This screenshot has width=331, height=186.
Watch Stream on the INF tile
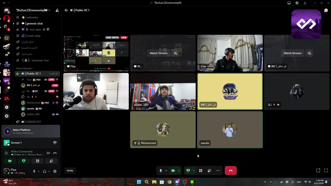pyautogui.click(x=292, y=53)
